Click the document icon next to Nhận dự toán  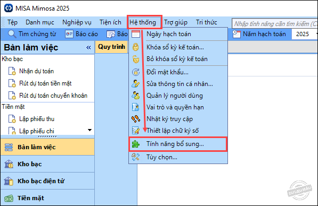pyautogui.click(x=12, y=71)
